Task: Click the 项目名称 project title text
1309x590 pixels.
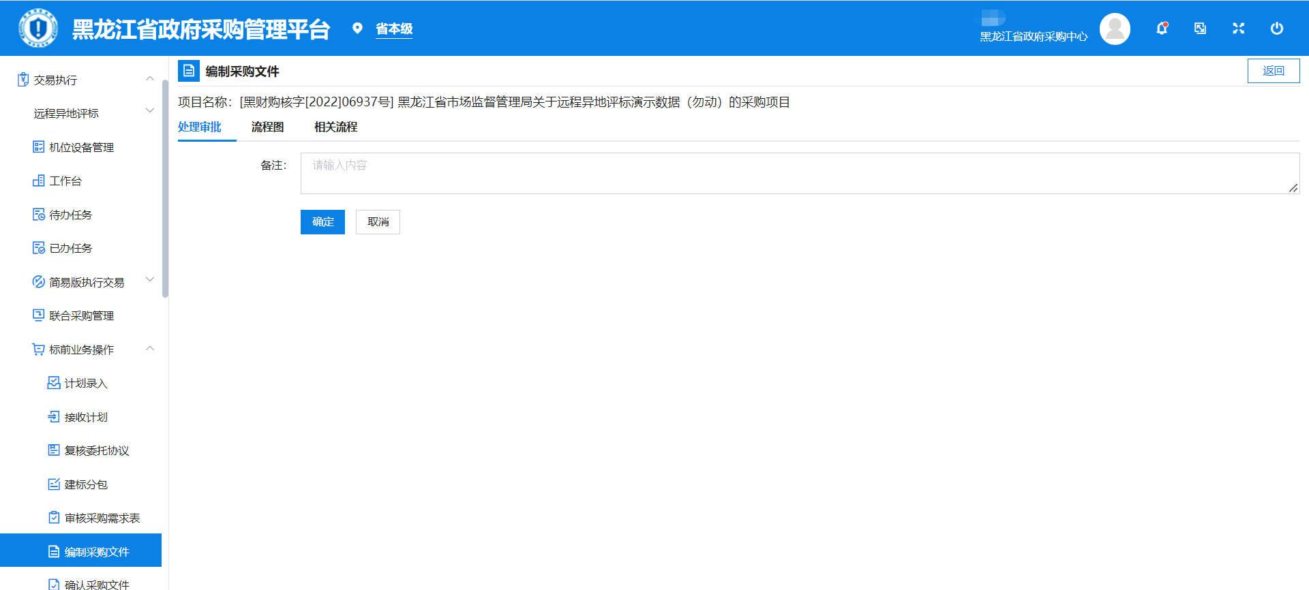Action: (484, 102)
